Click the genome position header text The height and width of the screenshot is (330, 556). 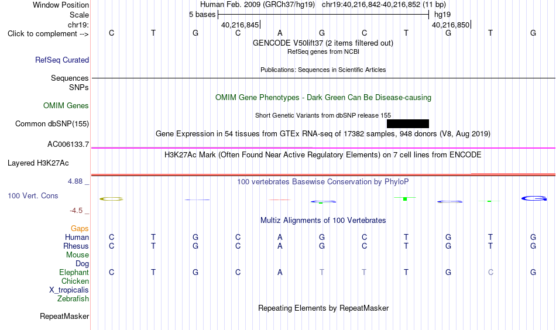point(323,5)
